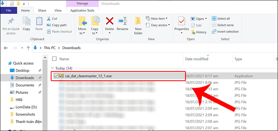
Task: Open Quick access in navigation pane
Action: tap(23, 63)
